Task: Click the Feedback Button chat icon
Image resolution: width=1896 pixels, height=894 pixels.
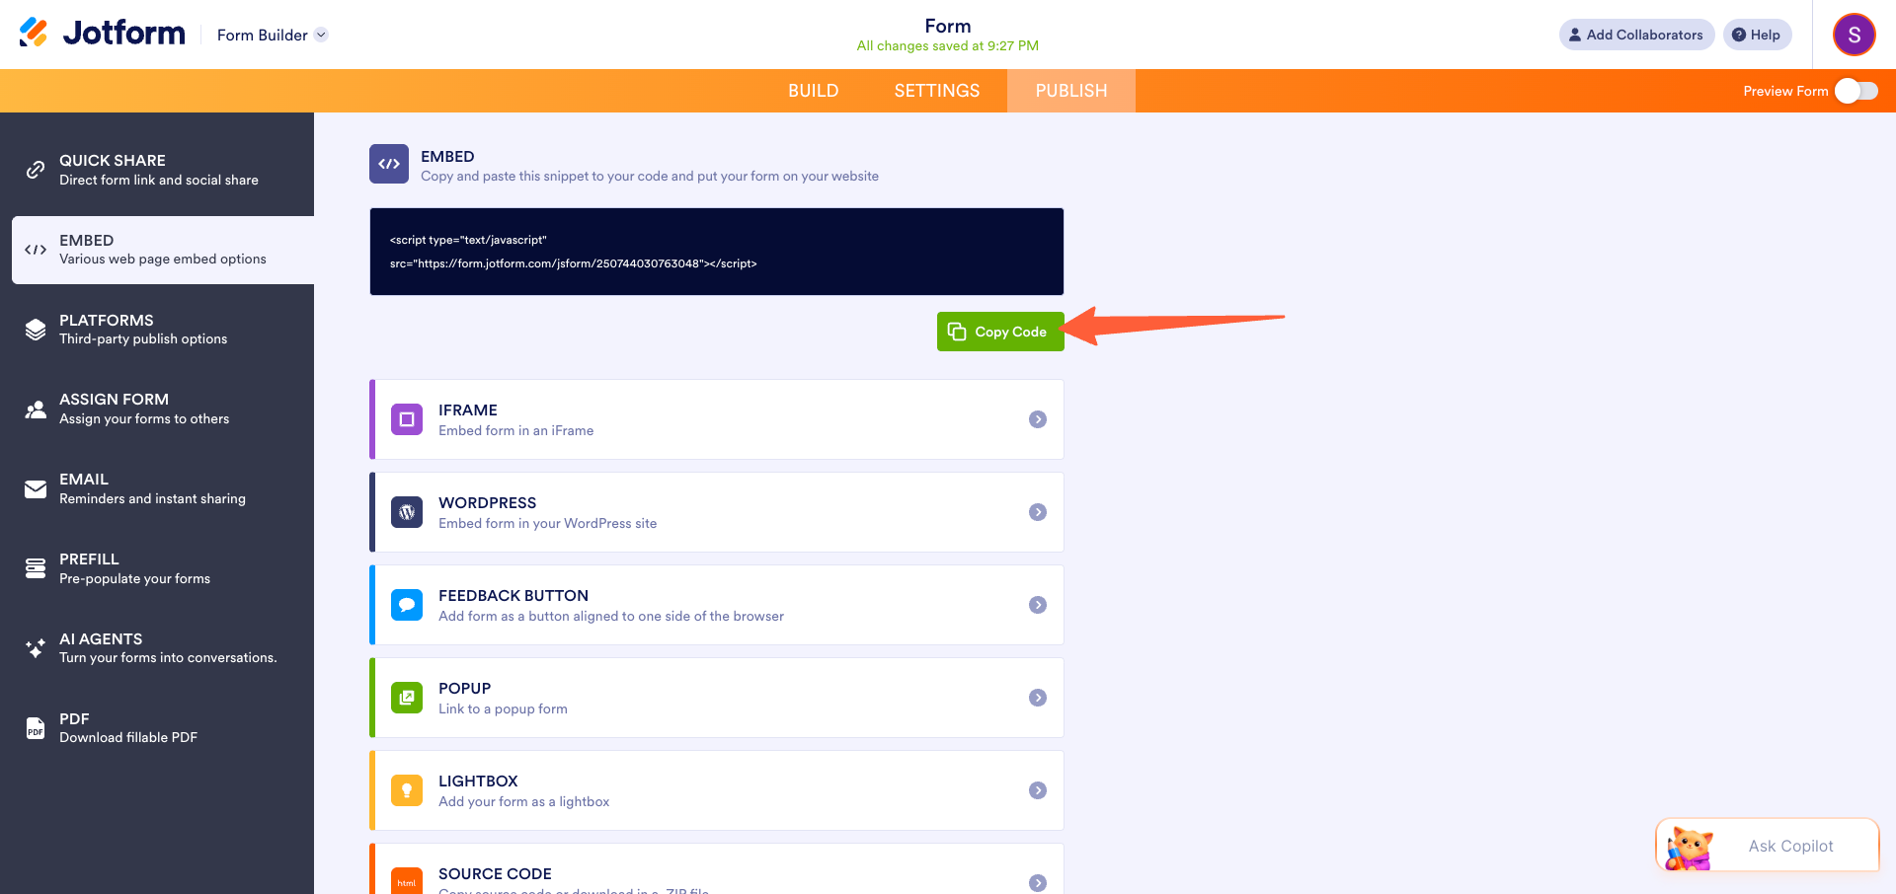Action: pos(407,605)
